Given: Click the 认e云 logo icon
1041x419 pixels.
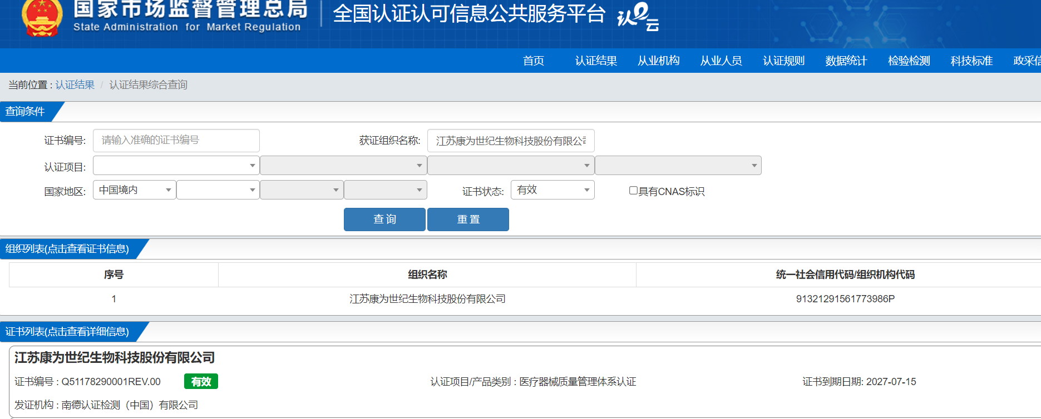Looking at the screenshot, I should pyautogui.click(x=638, y=16).
